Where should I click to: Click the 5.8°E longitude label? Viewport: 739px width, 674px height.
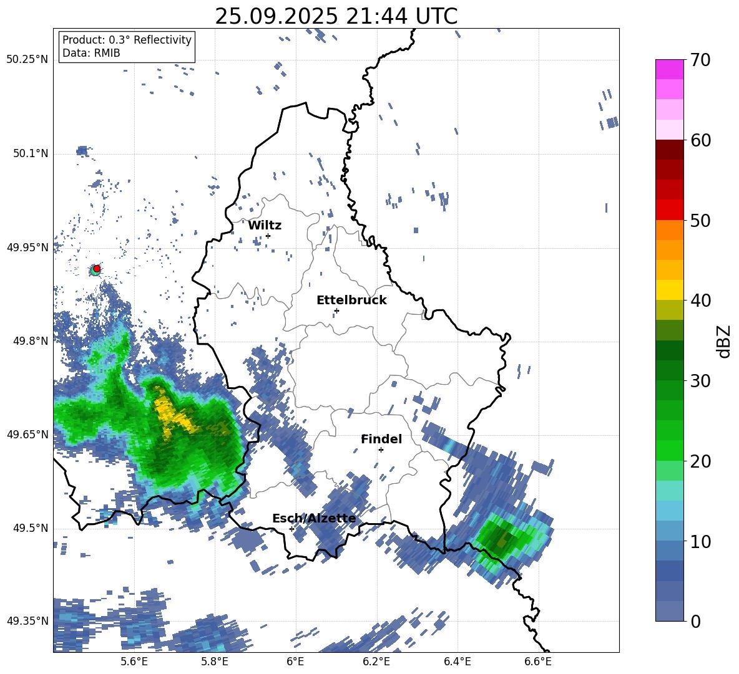tap(215, 662)
